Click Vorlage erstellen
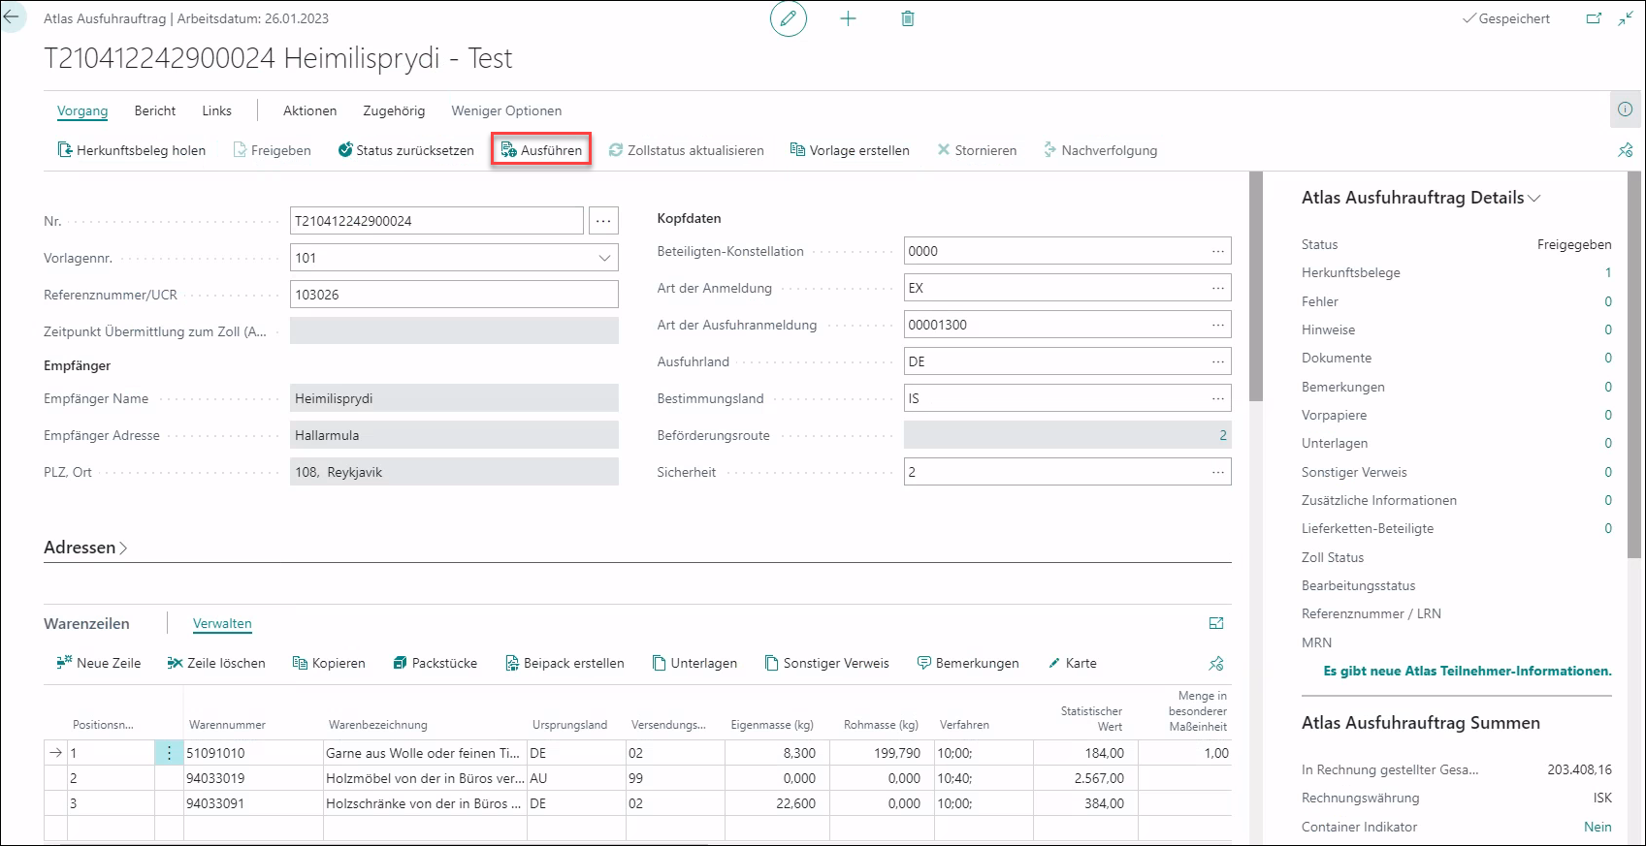This screenshot has height=846, width=1646. tap(850, 150)
